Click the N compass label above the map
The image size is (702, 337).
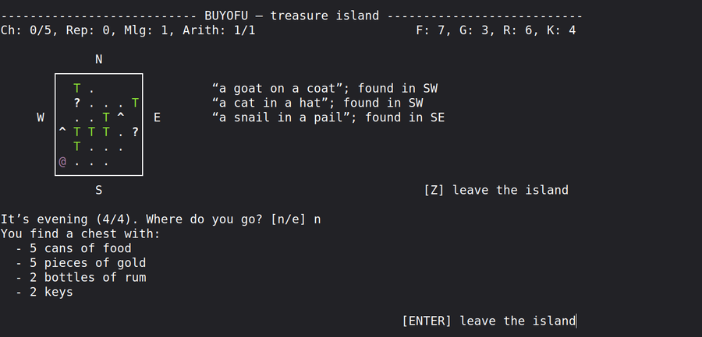point(99,59)
